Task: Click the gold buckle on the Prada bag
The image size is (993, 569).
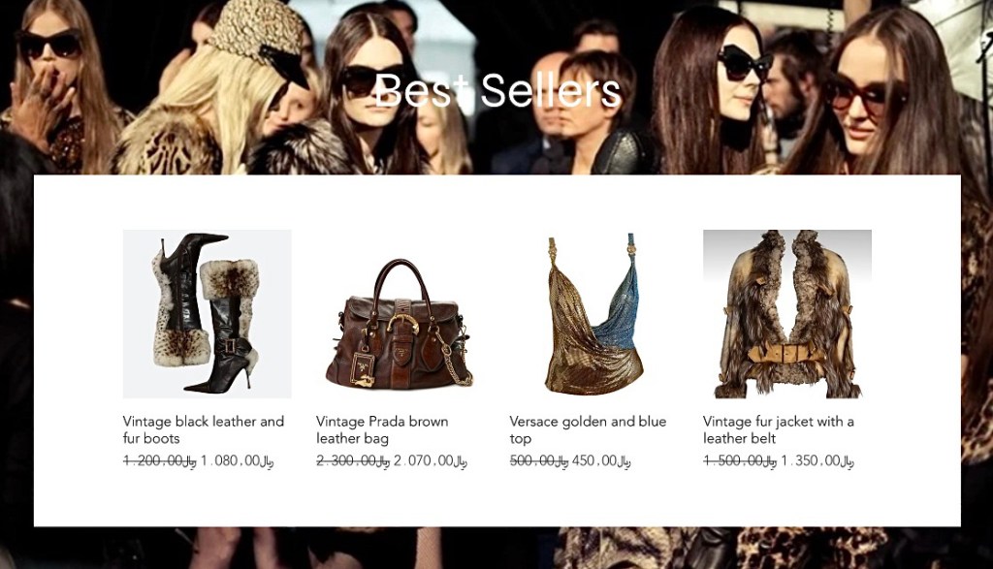Action: (x=404, y=326)
